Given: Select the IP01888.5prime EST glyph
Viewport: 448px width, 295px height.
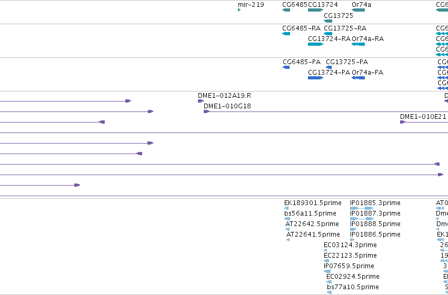Looking at the screenshot, I should [353, 229].
